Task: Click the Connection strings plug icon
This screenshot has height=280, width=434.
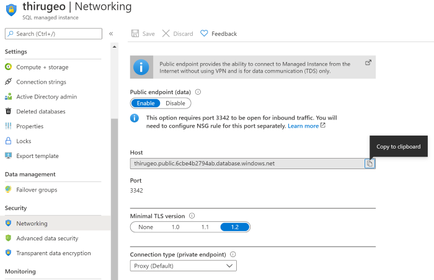Action: point(8,82)
